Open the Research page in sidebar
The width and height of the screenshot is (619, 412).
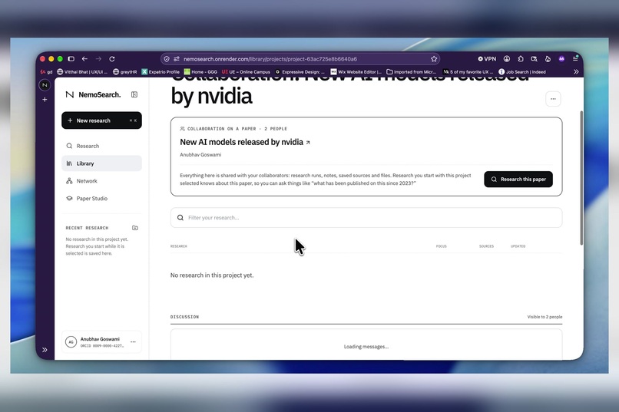[x=101, y=146]
